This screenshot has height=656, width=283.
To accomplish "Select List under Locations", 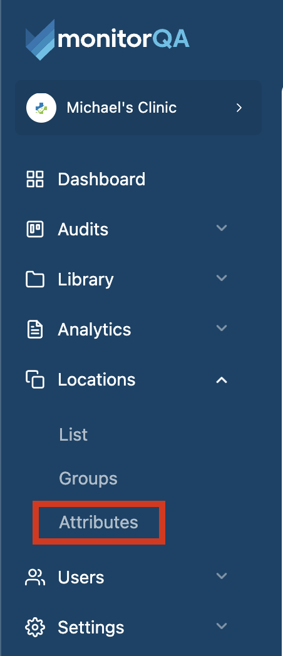I will 73,434.
